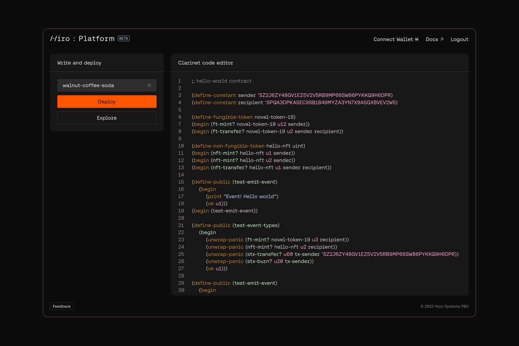Clear the walnut-coffee-soda name with the X
Screen dimensions: 519x346
coord(149,85)
